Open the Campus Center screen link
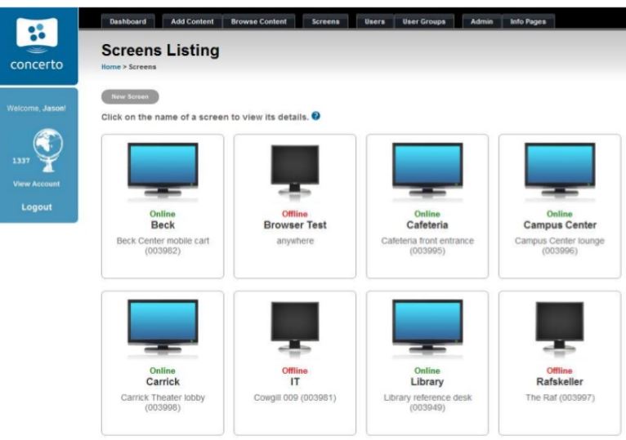This screenshot has height=440, width=626. coord(560,225)
